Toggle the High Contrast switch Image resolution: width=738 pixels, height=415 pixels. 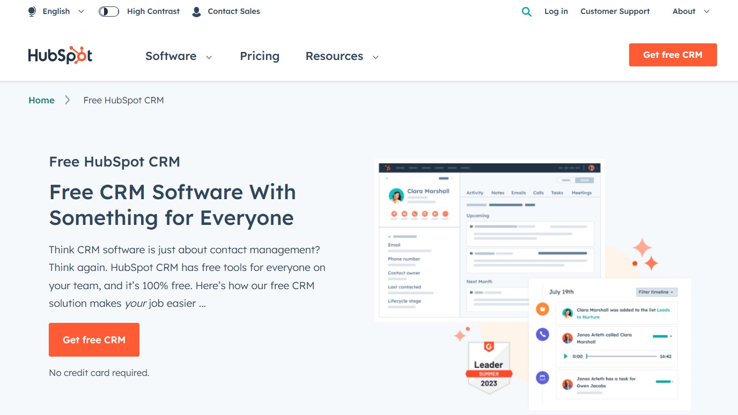pos(109,11)
